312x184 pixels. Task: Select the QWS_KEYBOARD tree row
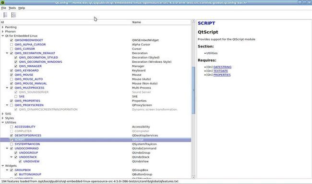point(96,70)
